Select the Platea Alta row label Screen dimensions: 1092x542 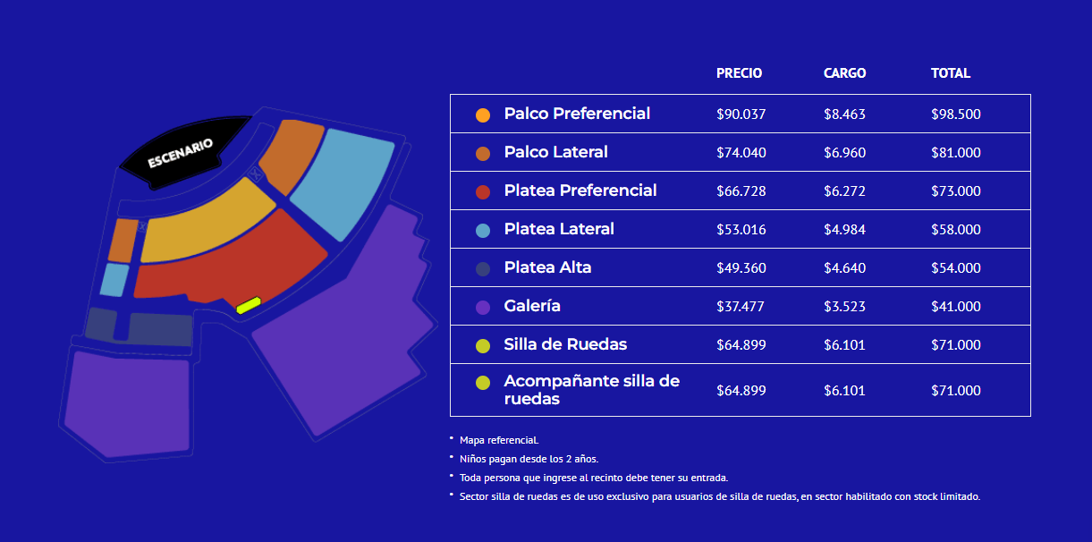coord(547,267)
